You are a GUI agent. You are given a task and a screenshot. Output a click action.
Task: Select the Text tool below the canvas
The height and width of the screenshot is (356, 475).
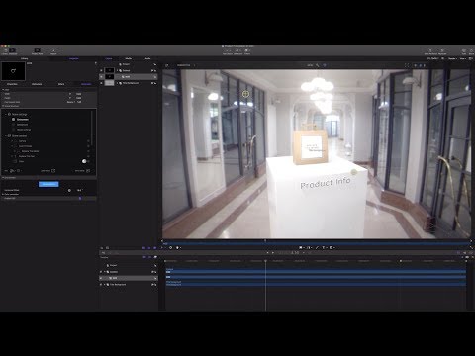(324, 247)
